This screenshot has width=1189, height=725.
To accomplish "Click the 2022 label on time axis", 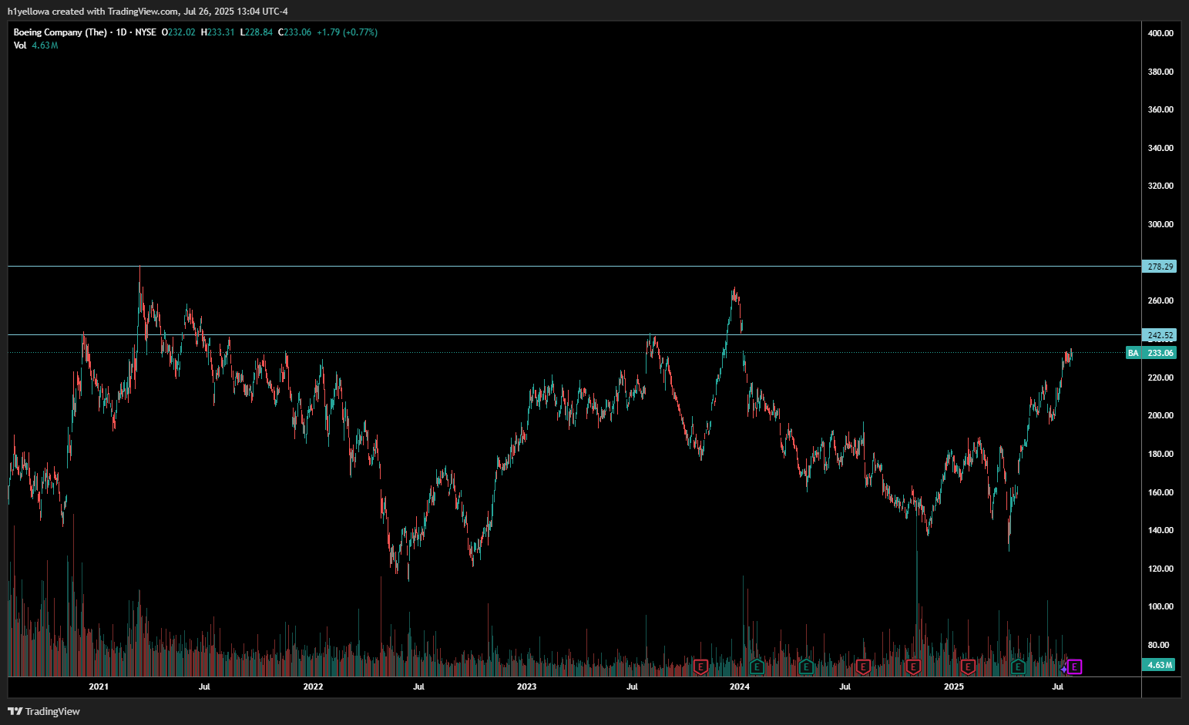I will tap(313, 686).
